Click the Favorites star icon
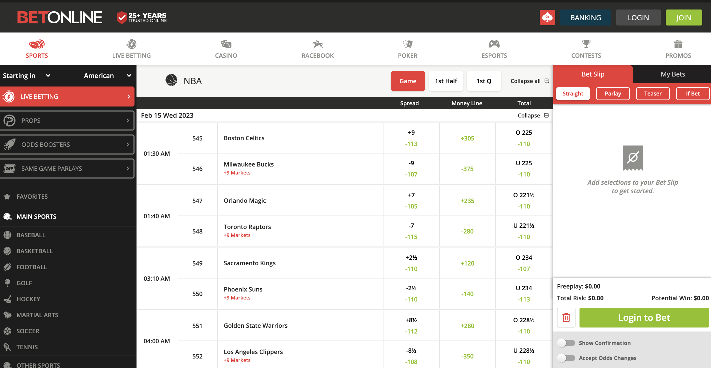This screenshot has height=368, width=711. [7, 196]
